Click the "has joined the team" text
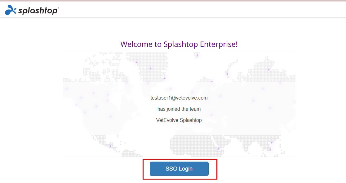346x183 pixels. (179, 109)
